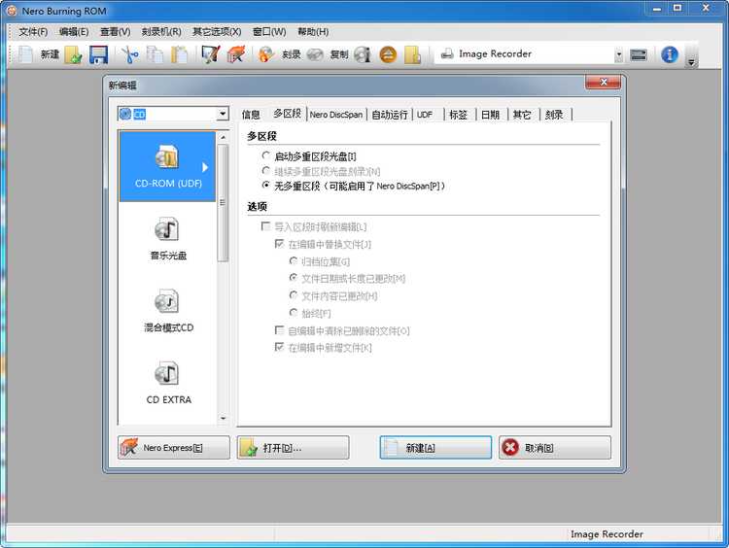Open the 帮助(H) menu
The height and width of the screenshot is (548, 729).
pyautogui.click(x=313, y=32)
